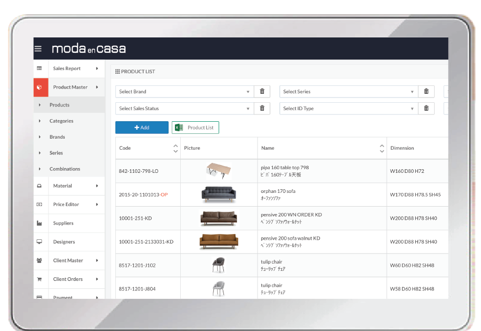481x331 pixels.
Task: Click the Price Editor money icon
Action: pos(40,205)
